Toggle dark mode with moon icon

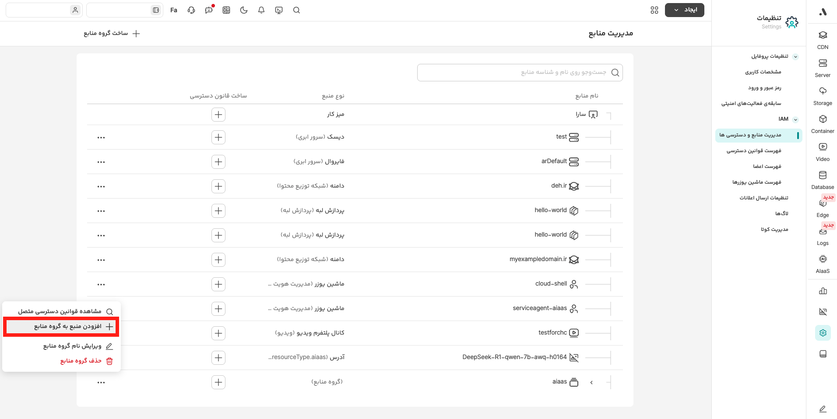pyautogui.click(x=244, y=10)
